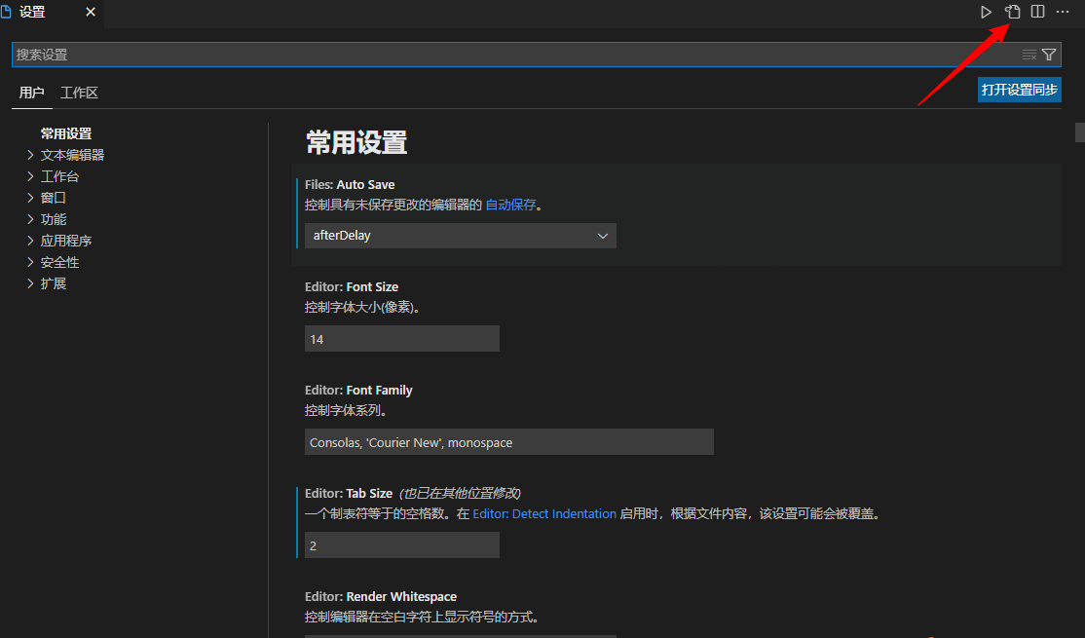
Task: Click the Font Family input with Consolas
Action: [509, 442]
